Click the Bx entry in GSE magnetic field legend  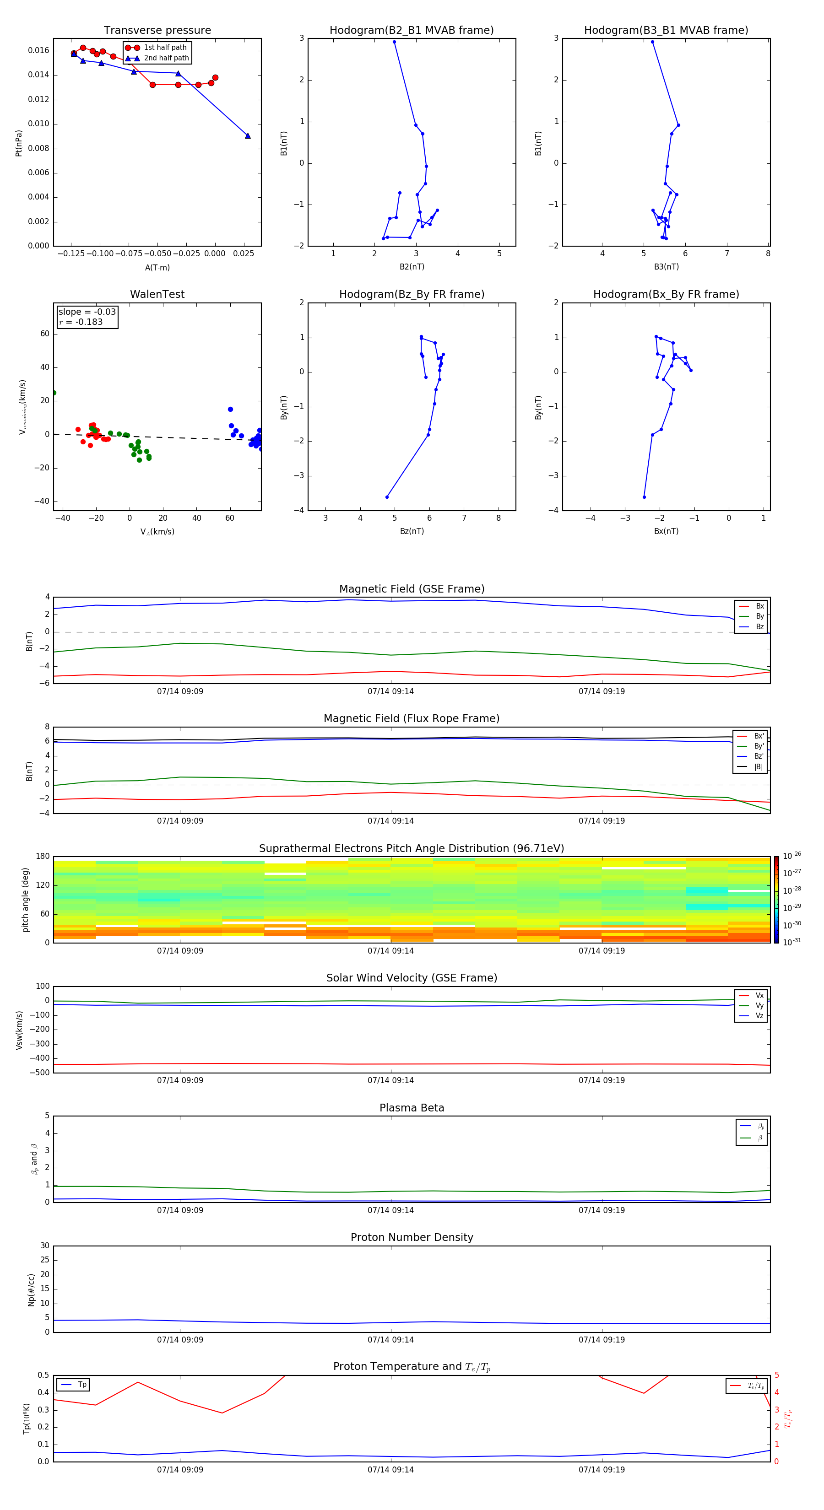pos(752,606)
